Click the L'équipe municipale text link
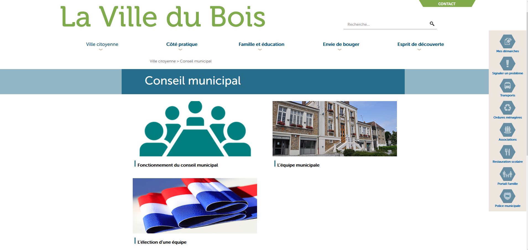 298,165
